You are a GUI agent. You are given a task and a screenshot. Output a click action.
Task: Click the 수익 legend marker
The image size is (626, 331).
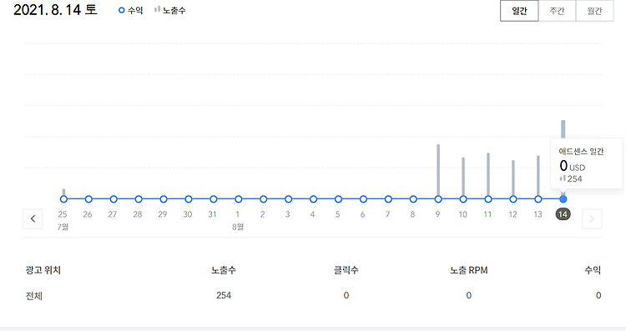click(121, 10)
